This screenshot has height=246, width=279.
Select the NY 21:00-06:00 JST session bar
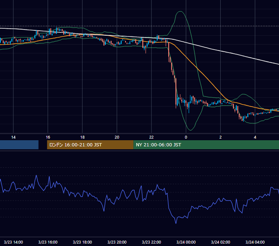click(206, 145)
